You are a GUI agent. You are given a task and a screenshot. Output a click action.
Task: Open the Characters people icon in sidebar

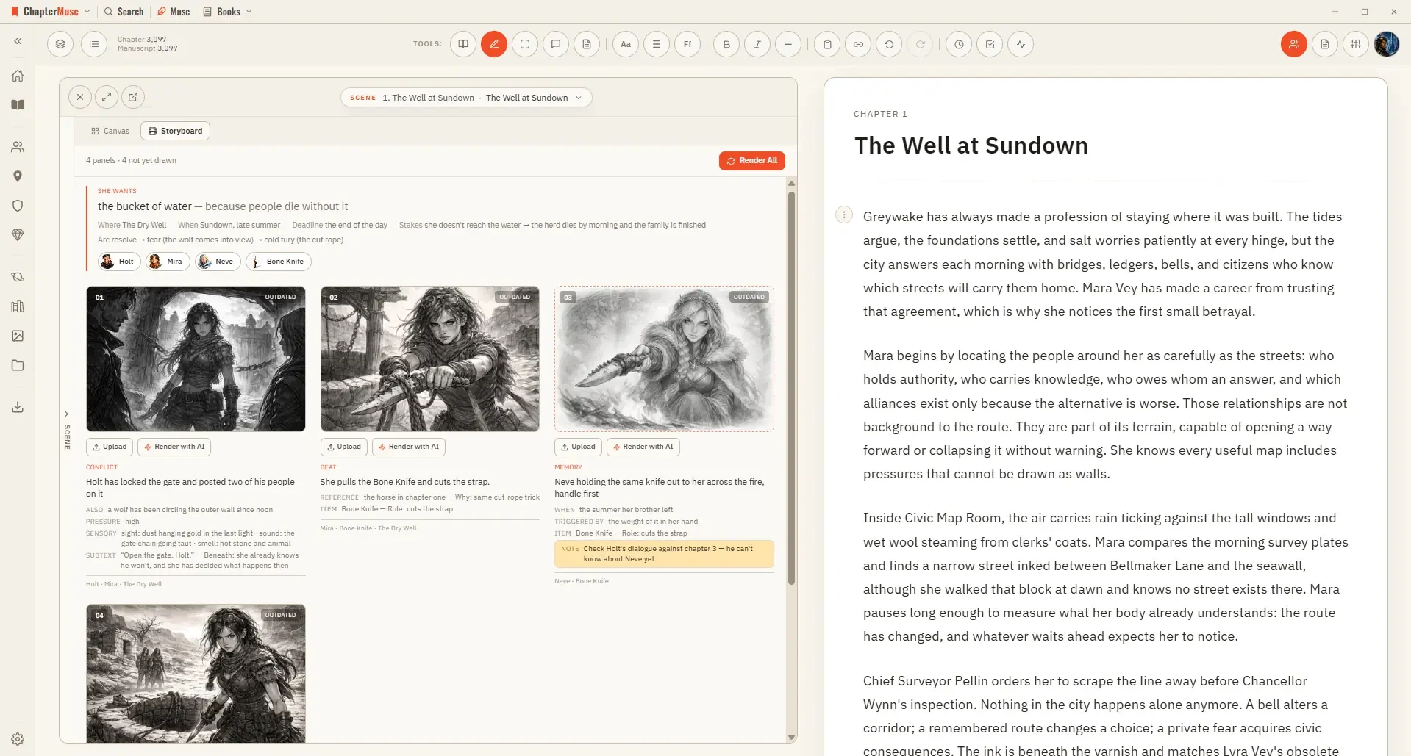pyautogui.click(x=18, y=147)
